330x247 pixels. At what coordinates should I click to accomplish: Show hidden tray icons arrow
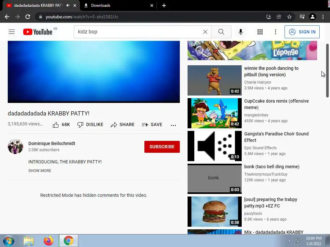[289, 241]
